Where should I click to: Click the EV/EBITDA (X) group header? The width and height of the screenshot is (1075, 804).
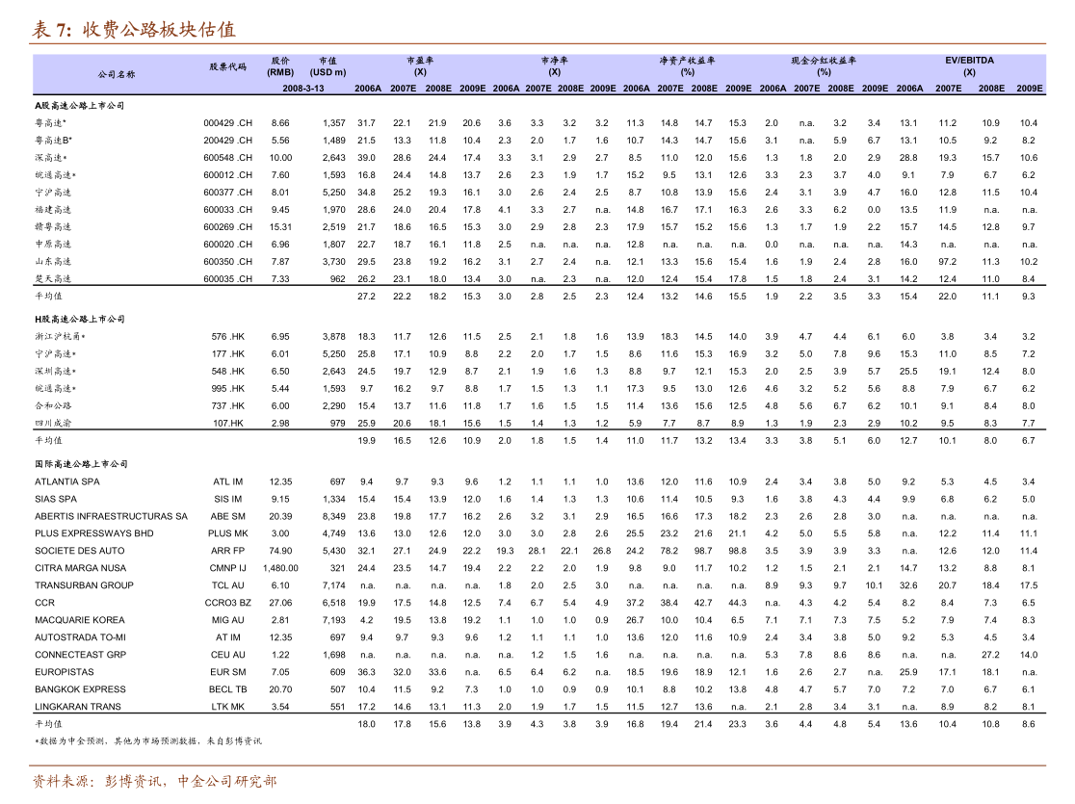(x=969, y=65)
